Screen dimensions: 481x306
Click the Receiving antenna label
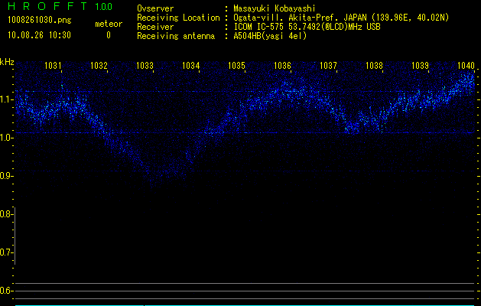176,36
